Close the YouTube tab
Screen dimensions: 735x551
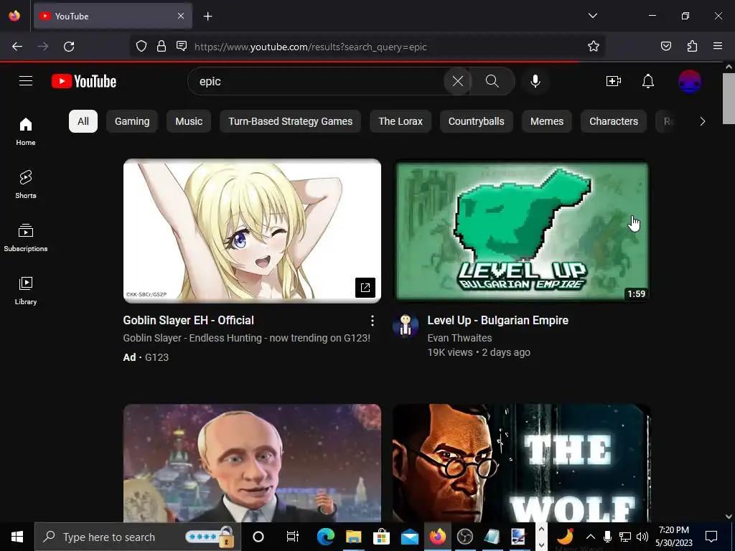click(x=181, y=16)
